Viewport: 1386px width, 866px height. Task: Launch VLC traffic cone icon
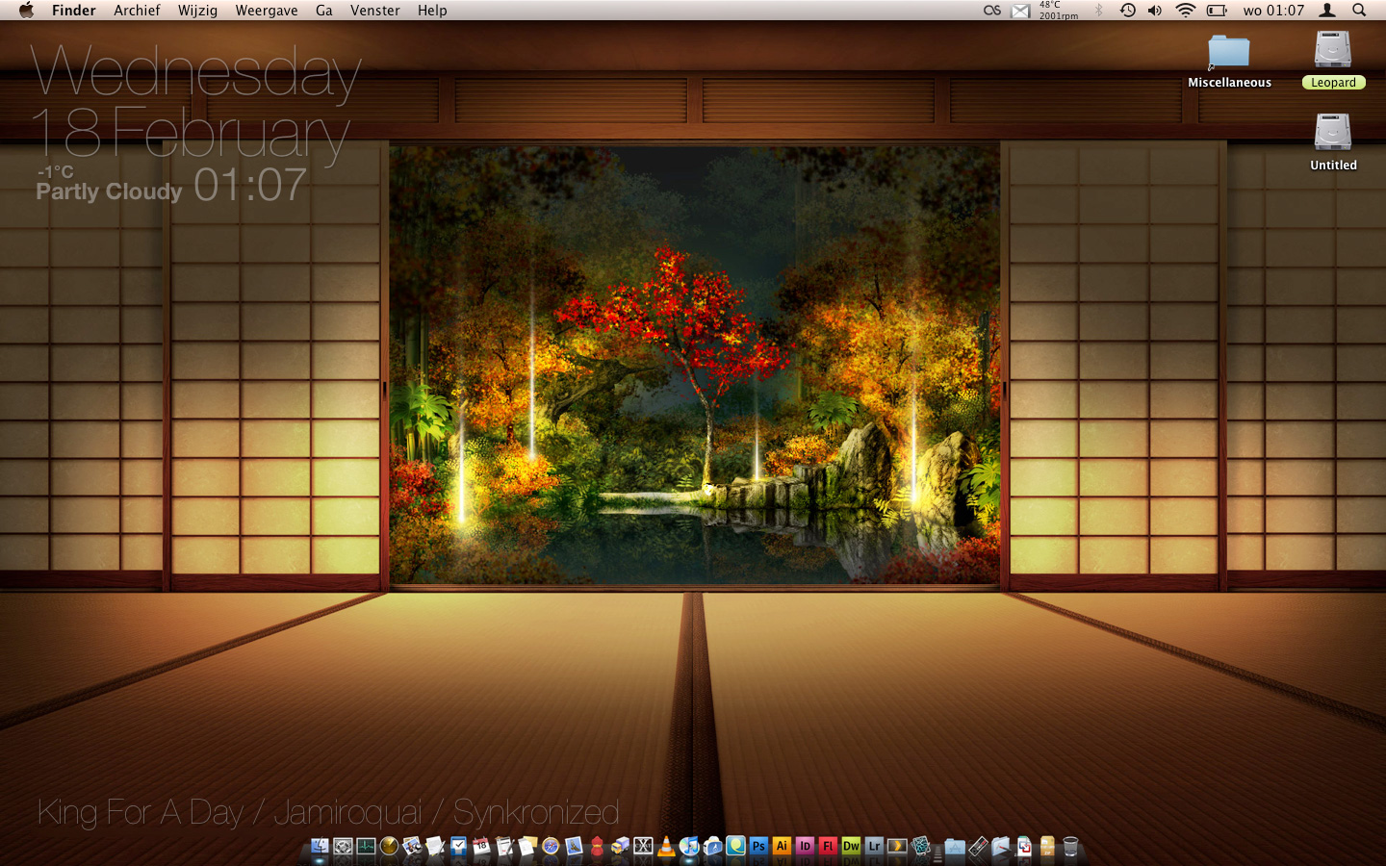(x=666, y=847)
